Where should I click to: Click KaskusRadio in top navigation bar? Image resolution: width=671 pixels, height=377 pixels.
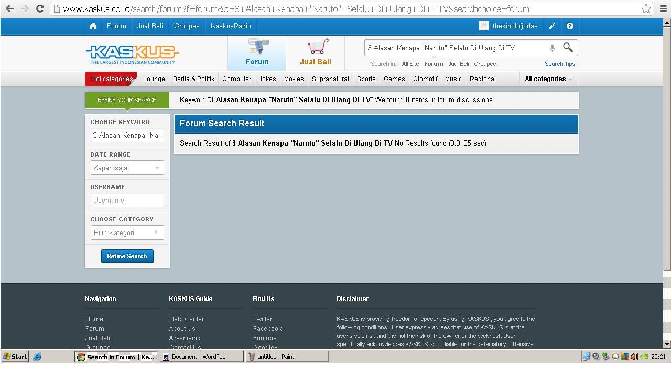tap(231, 26)
